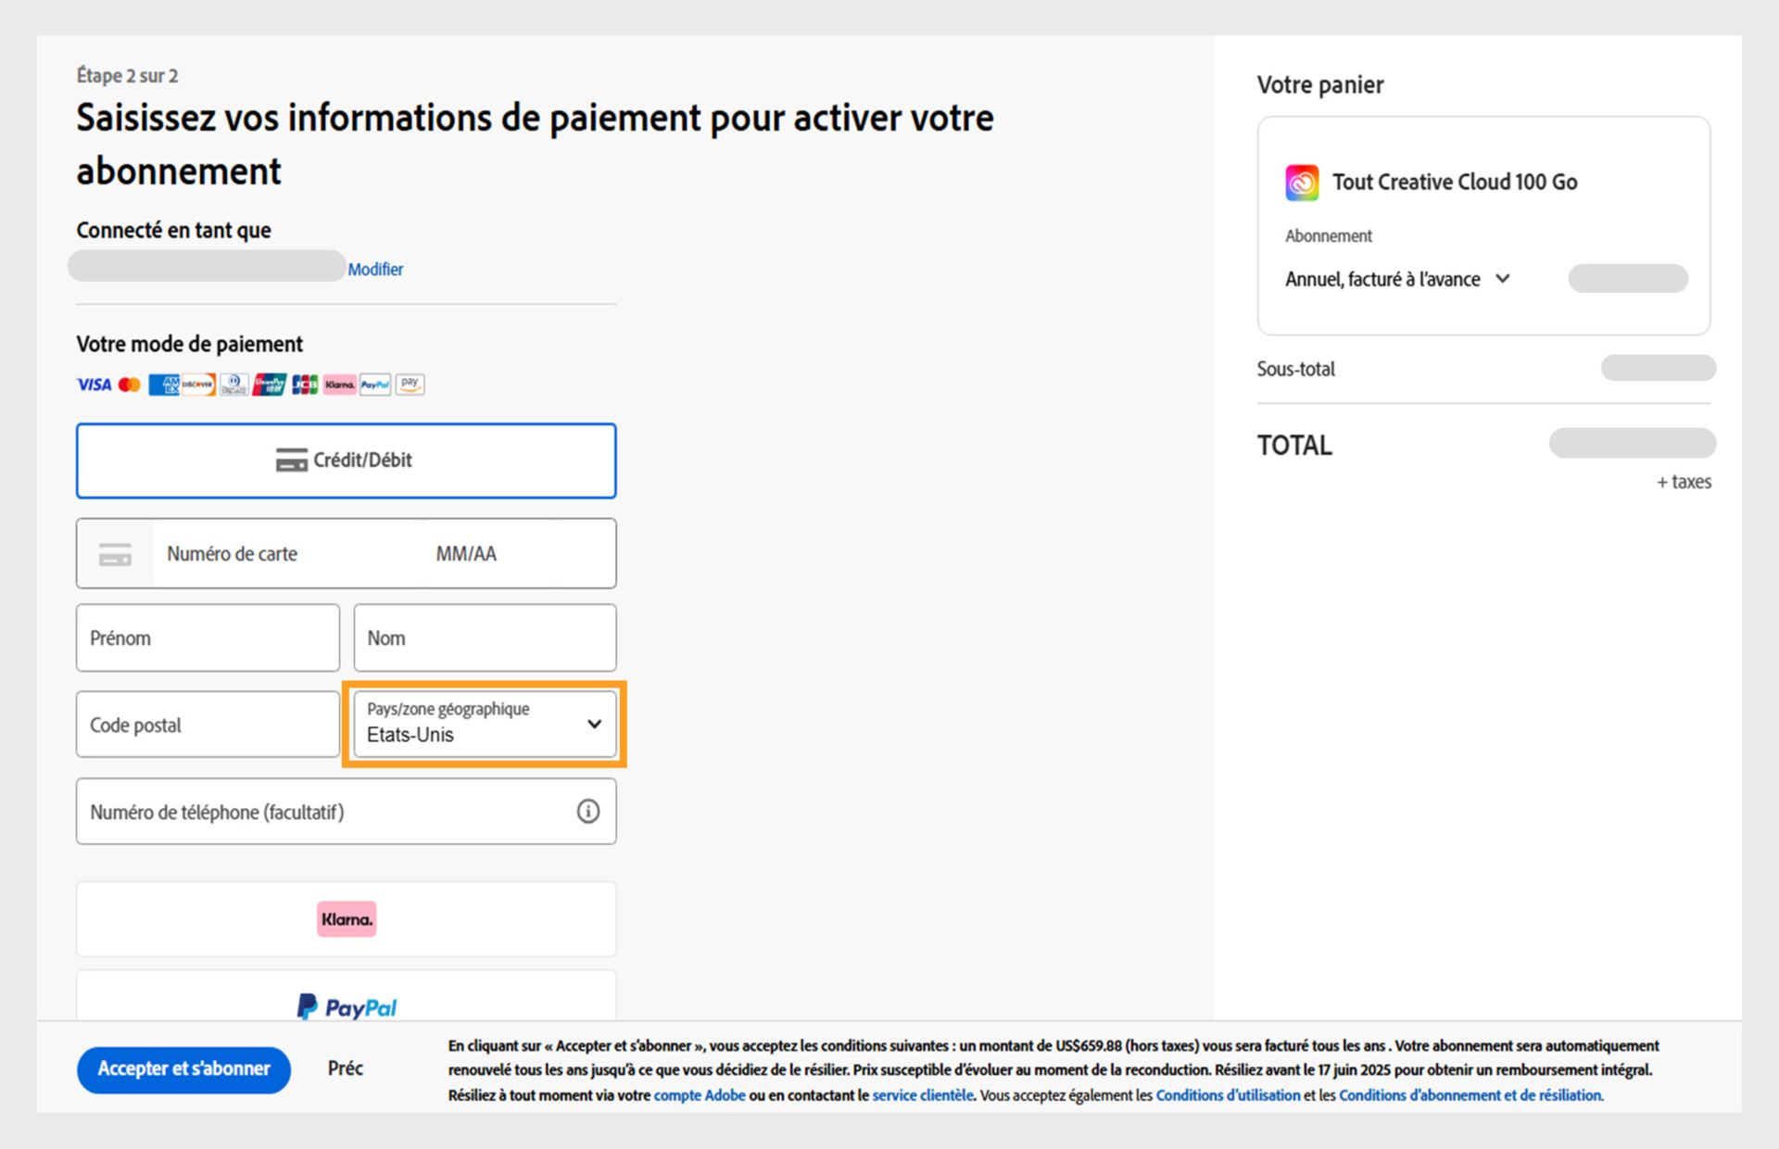Click the Préc button
The width and height of the screenshot is (1779, 1149).
(x=346, y=1068)
